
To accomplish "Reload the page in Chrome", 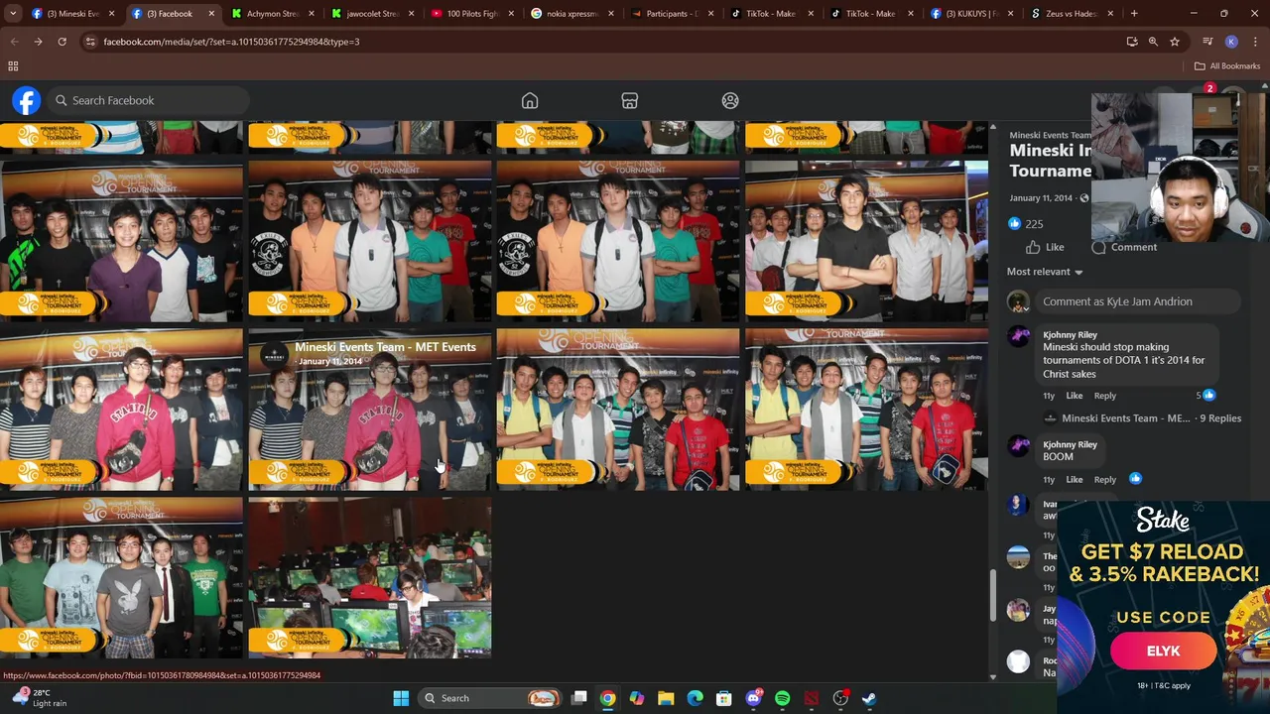I will [62, 42].
